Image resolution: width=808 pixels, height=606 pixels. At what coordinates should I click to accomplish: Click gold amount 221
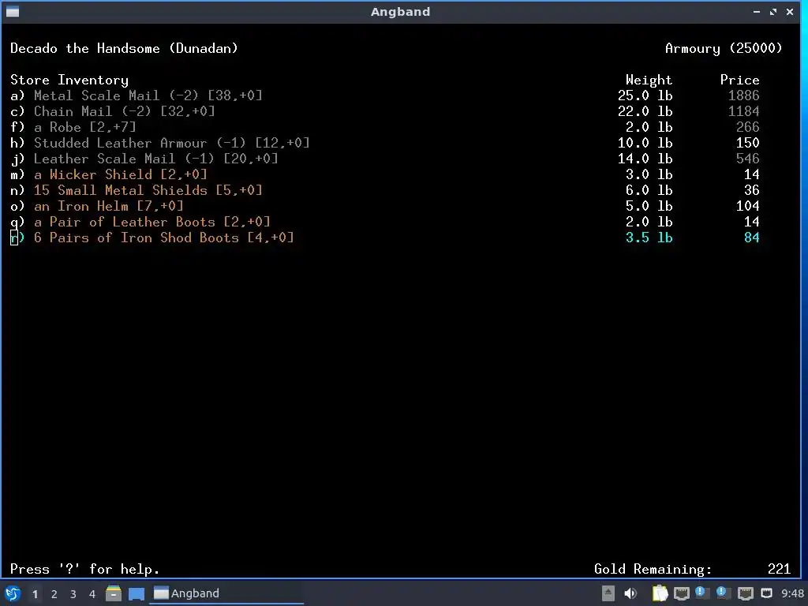779,570
